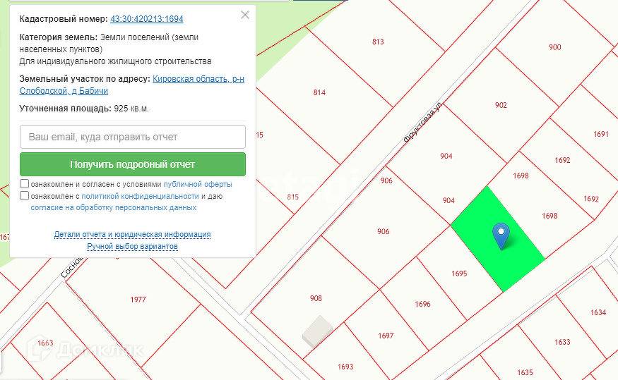This screenshot has width=618, height=380.
Task: Select parcel 1695 on the map
Action: [459, 274]
